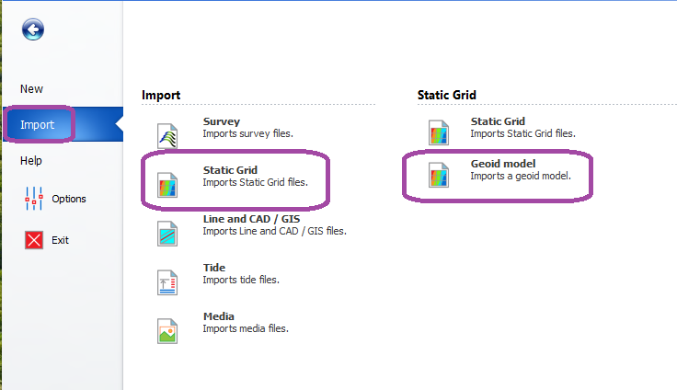The width and height of the screenshot is (677, 390).
Task: Click the Line and CAD / GIS icon
Action: pos(166,233)
